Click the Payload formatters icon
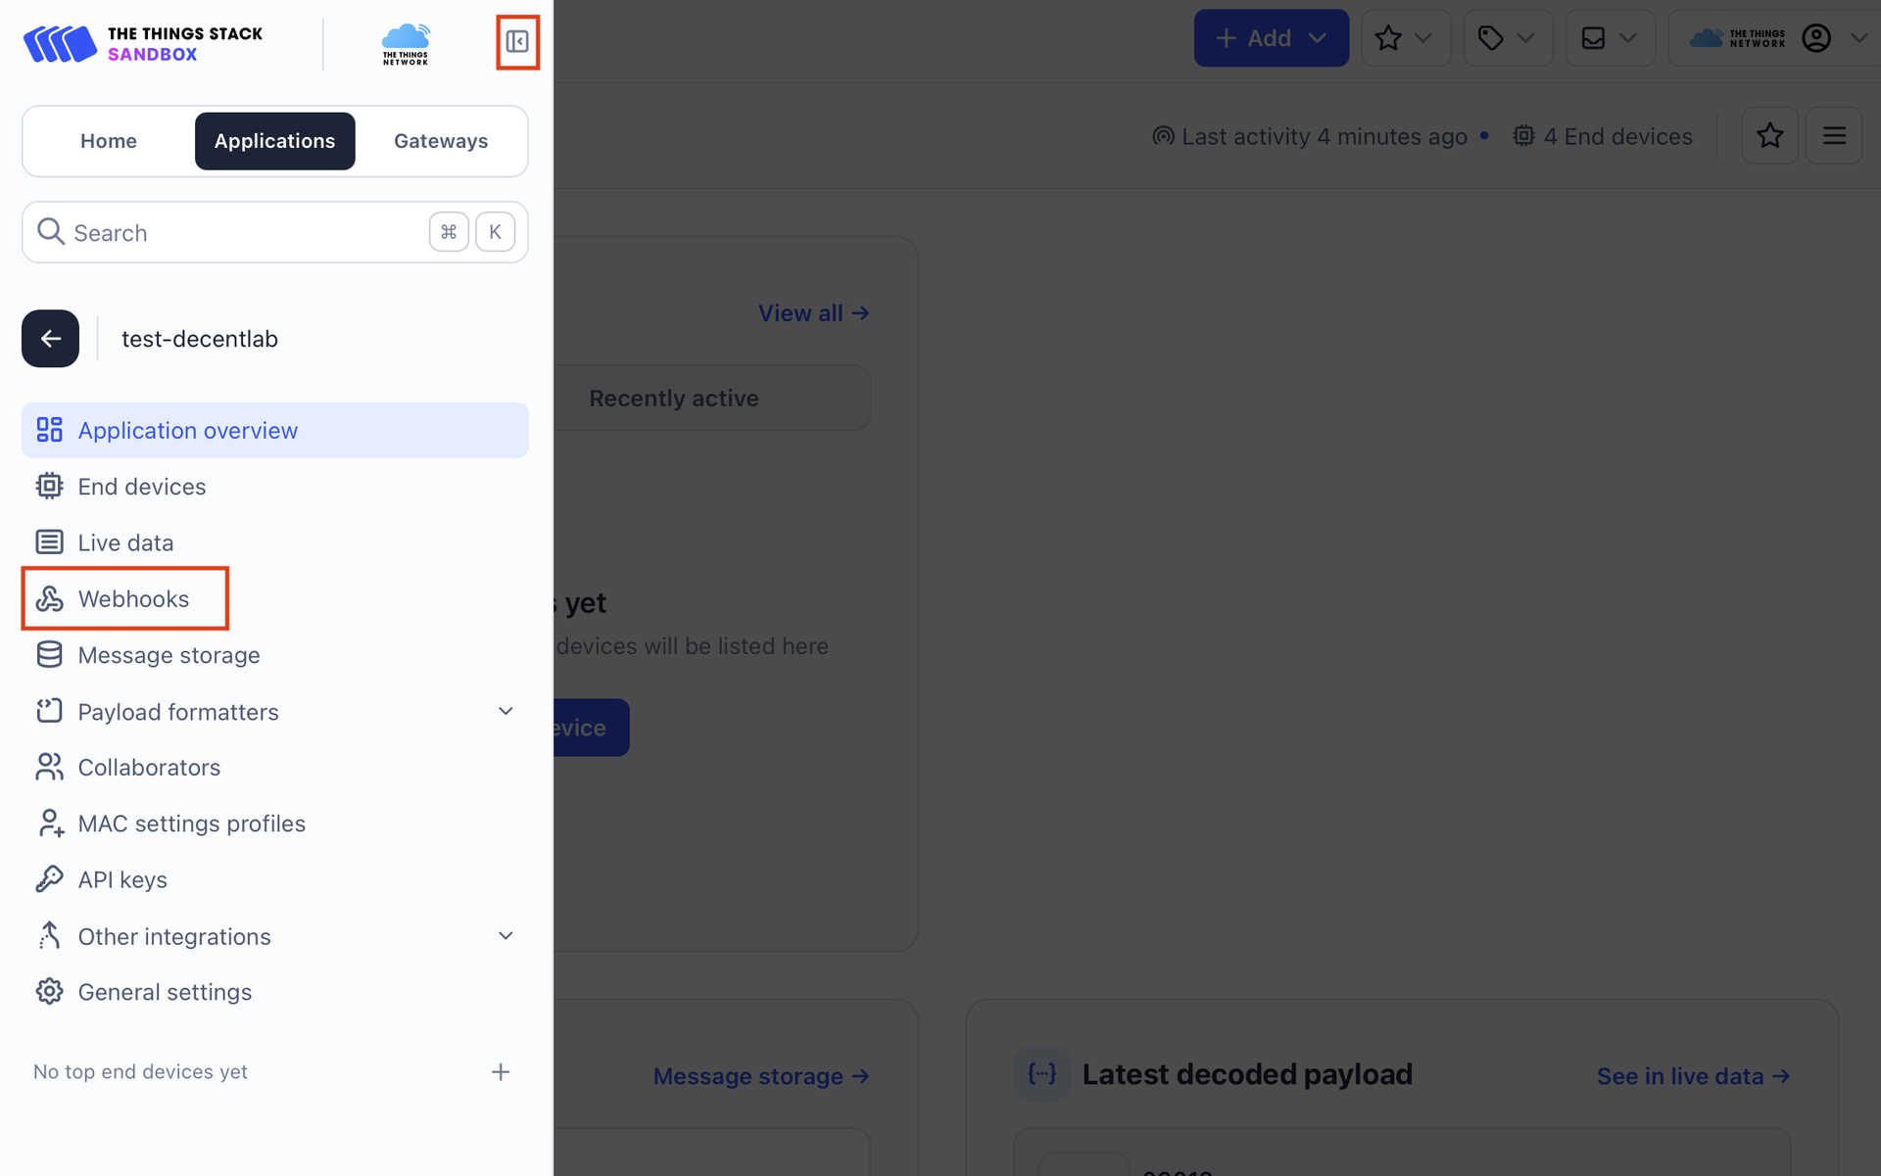This screenshot has width=1881, height=1176. [50, 711]
